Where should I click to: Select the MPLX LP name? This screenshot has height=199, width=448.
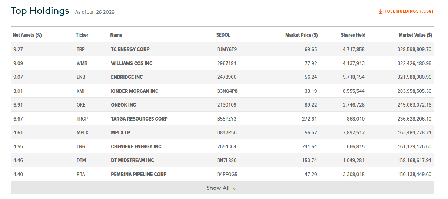(120, 132)
